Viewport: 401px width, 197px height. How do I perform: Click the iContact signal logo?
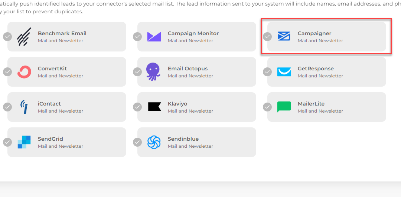pos(24,107)
